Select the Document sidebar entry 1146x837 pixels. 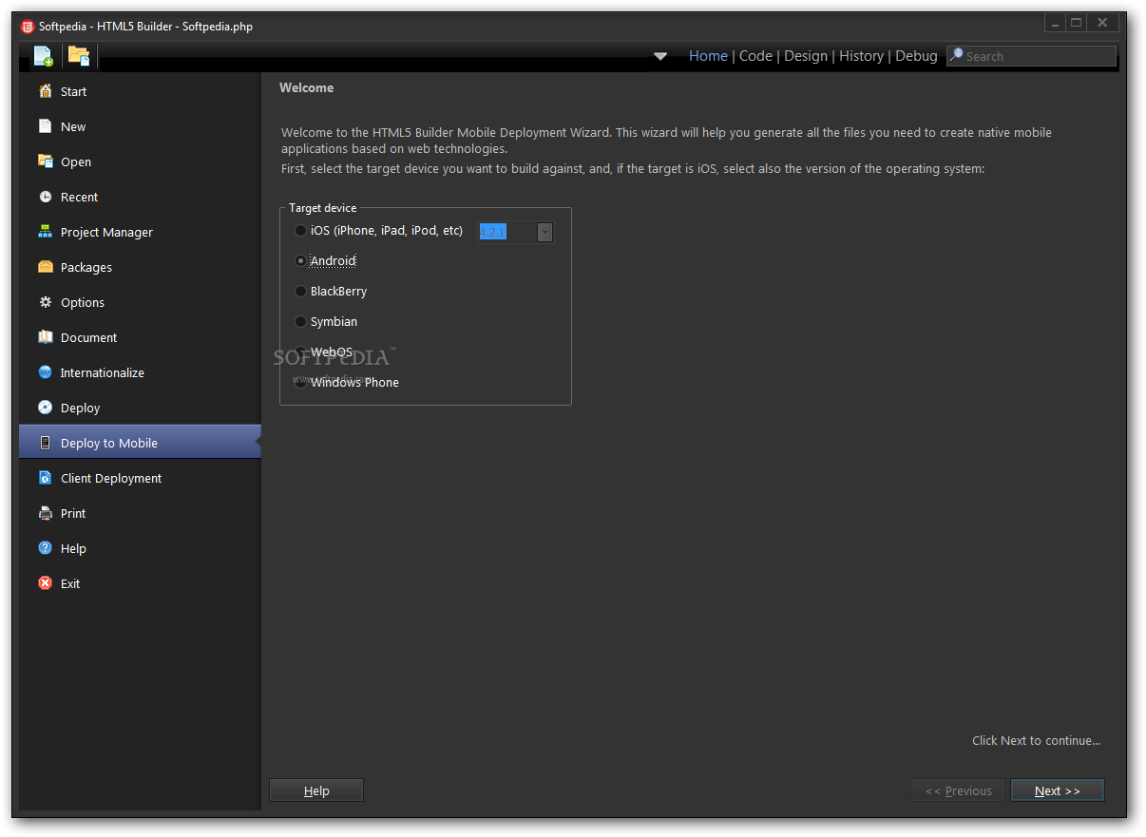click(x=140, y=337)
